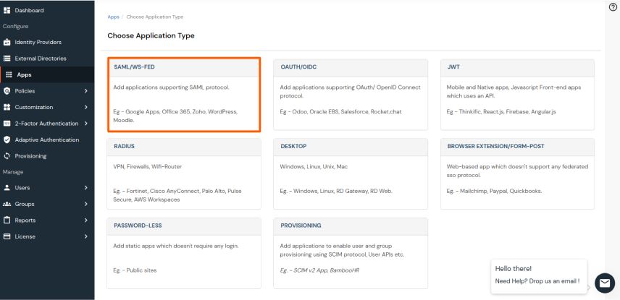The image size is (620, 300).
Task: Select the PASSWORD-LESS application card
Action: pyautogui.click(x=184, y=254)
